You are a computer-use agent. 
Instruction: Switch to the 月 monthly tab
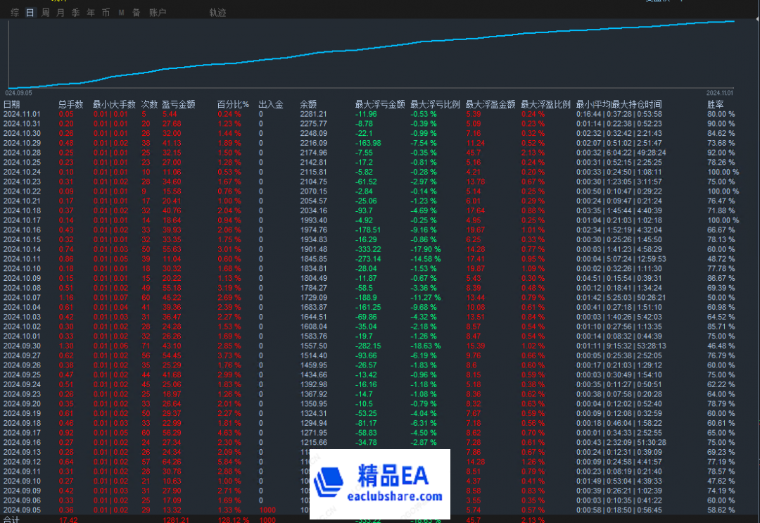(x=61, y=13)
